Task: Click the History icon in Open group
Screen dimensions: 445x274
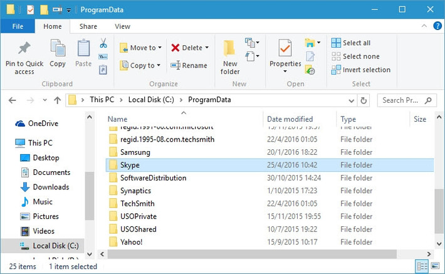Action: coord(310,70)
